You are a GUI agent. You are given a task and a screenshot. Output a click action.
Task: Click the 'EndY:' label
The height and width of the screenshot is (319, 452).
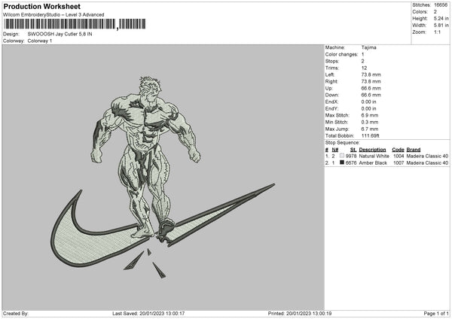pyautogui.click(x=331, y=108)
